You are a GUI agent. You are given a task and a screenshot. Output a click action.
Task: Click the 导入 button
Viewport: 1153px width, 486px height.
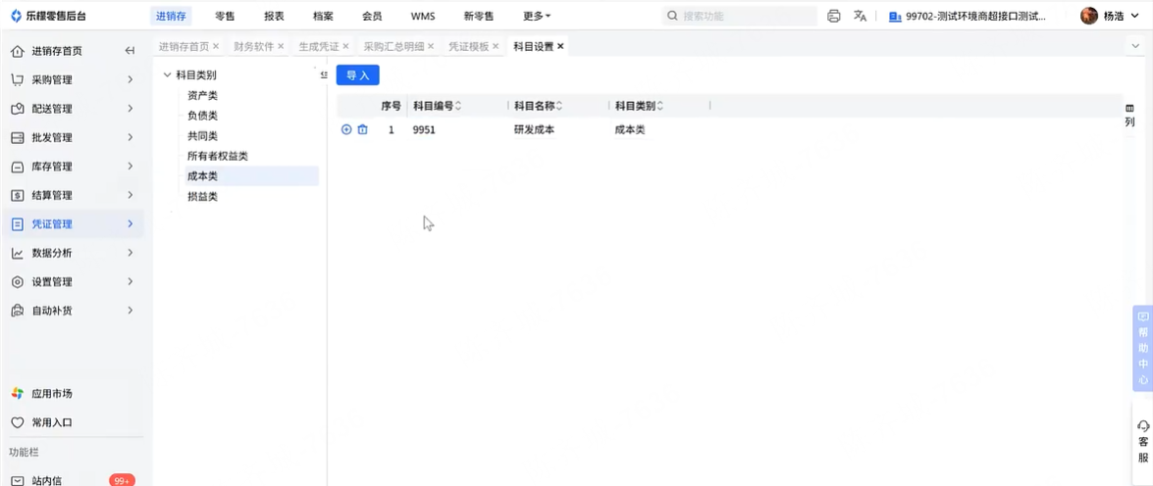357,74
